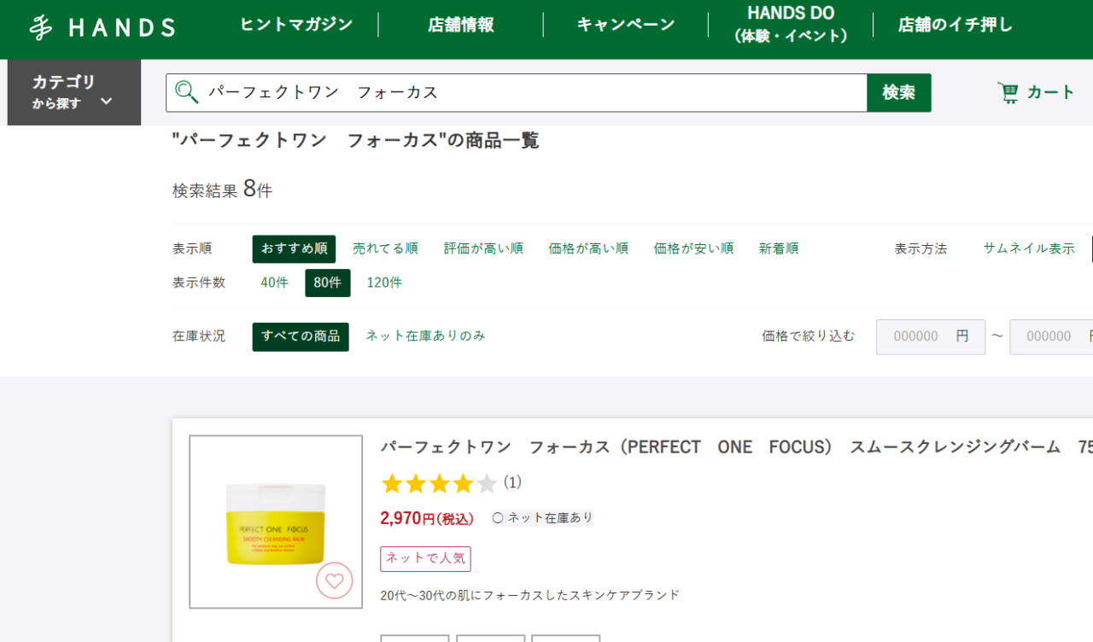Expand the カテゴリから探す dropdown
The width and height of the screenshot is (1093, 642).
[74, 92]
